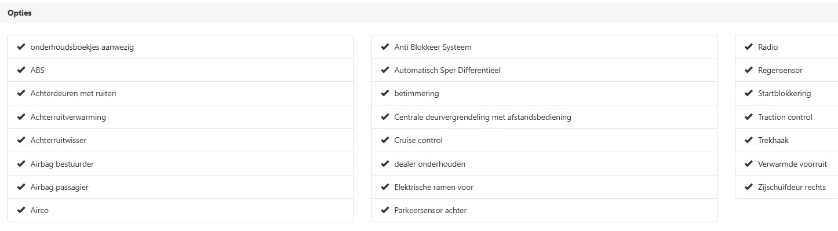Click the checkmark next to betimmering
Viewport: 838px width, 231px height.
coord(385,93)
